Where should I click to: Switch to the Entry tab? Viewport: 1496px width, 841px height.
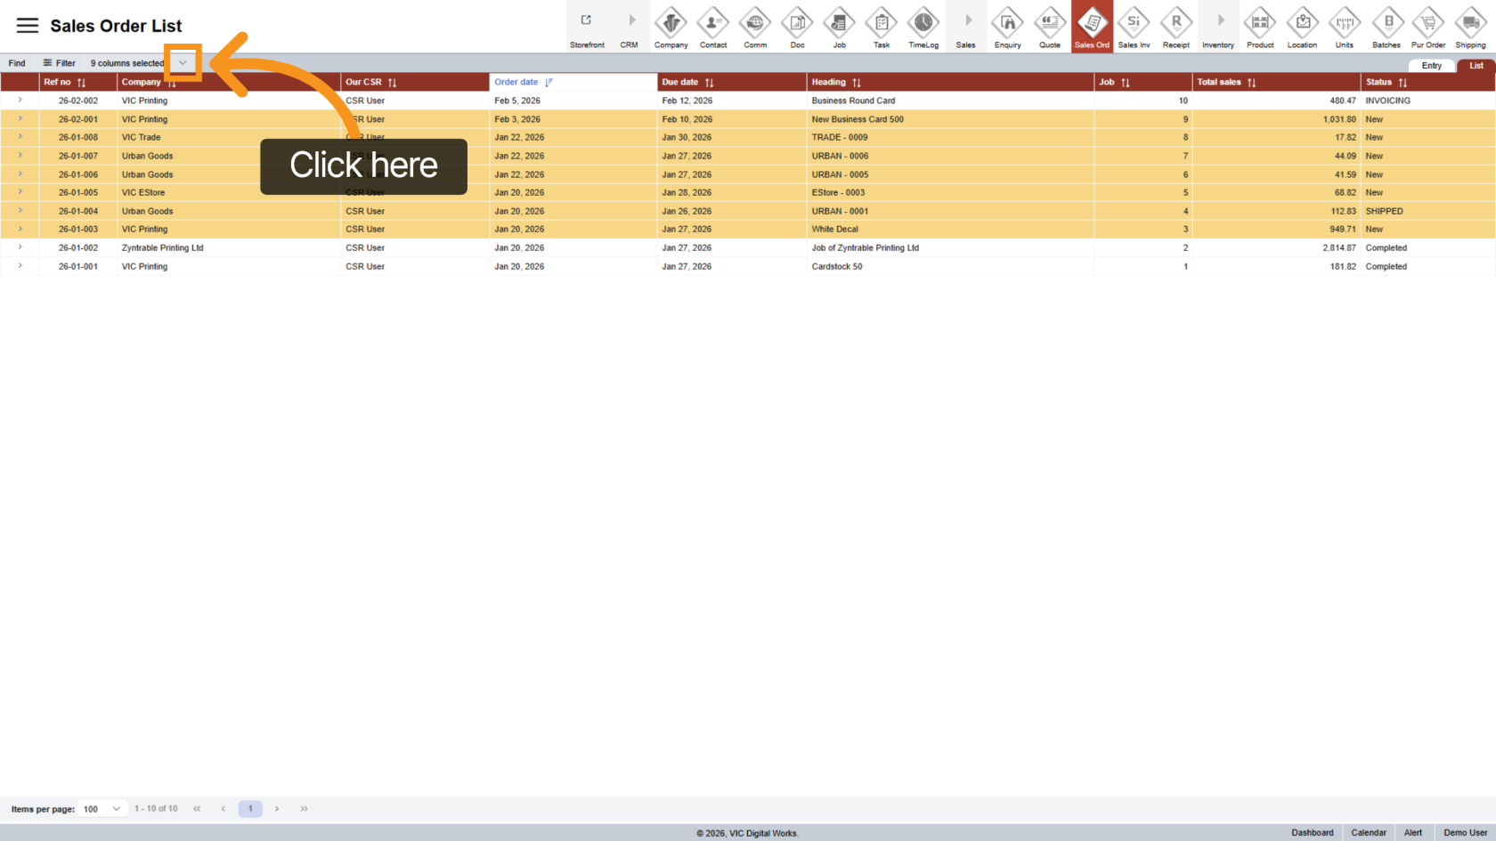(x=1431, y=66)
